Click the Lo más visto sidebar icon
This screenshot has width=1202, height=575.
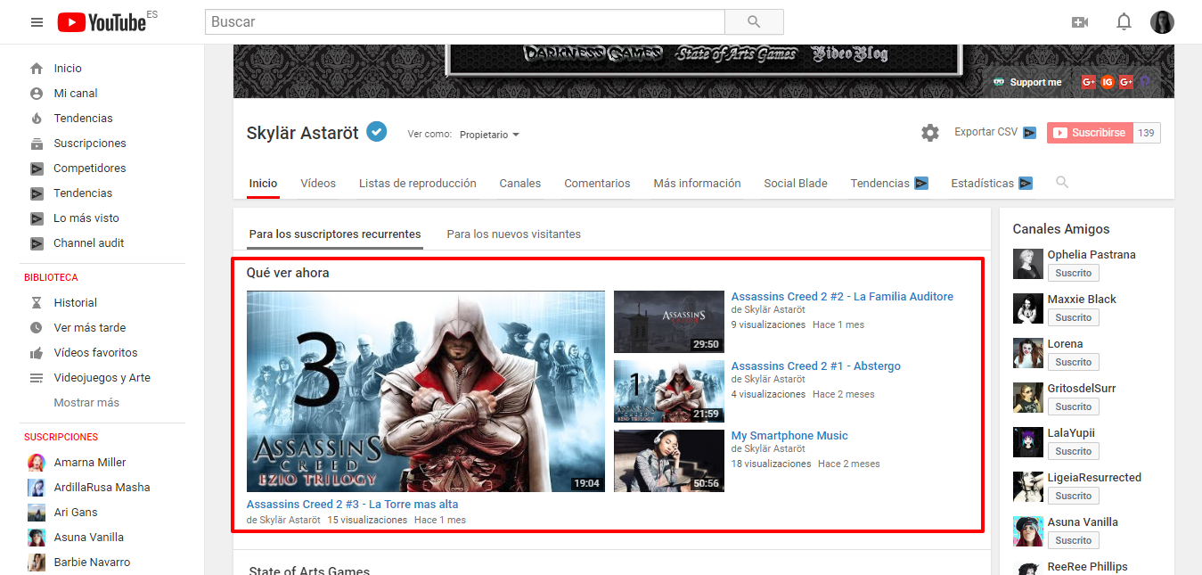point(37,218)
